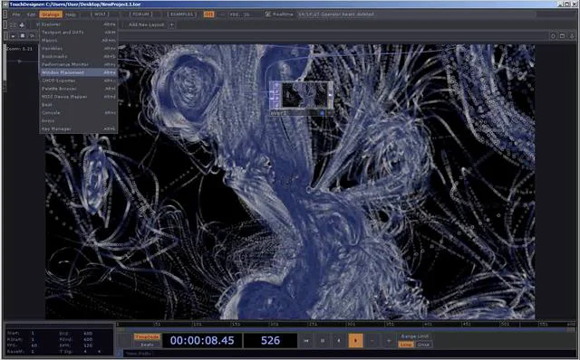Click the Zoom 1.21 label

[x=20, y=49]
